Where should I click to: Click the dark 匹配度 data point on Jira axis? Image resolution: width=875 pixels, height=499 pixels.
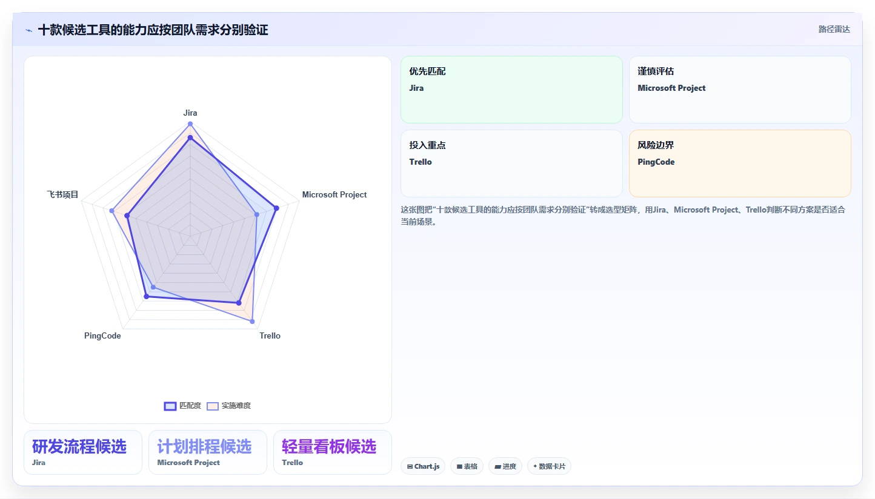pyautogui.click(x=190, y=137)
